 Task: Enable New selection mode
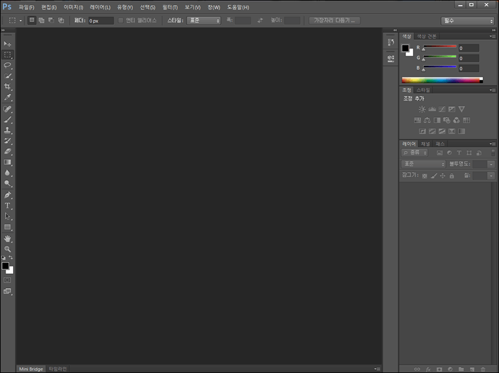(x=32, y=20)
